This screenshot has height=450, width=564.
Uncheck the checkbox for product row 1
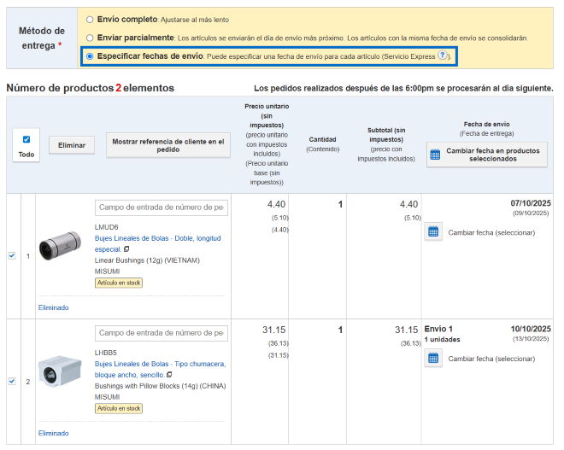[12, 255]
